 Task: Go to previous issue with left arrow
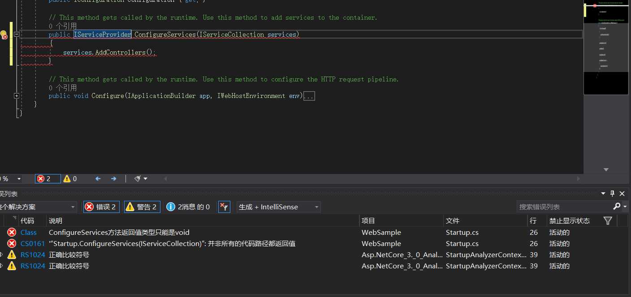[98, 178]
